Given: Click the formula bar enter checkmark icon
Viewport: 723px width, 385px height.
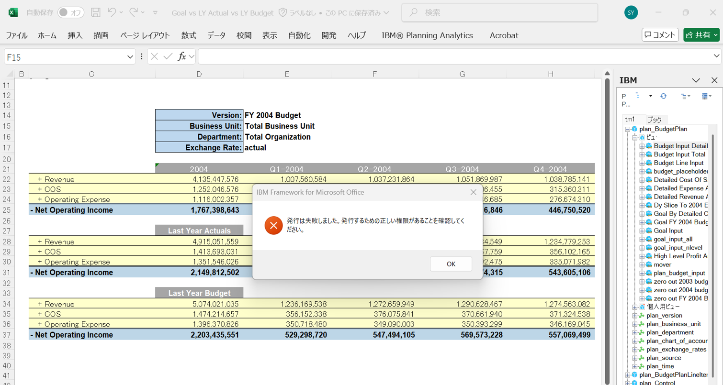Looking at the screenshot, I should [168, 56].
